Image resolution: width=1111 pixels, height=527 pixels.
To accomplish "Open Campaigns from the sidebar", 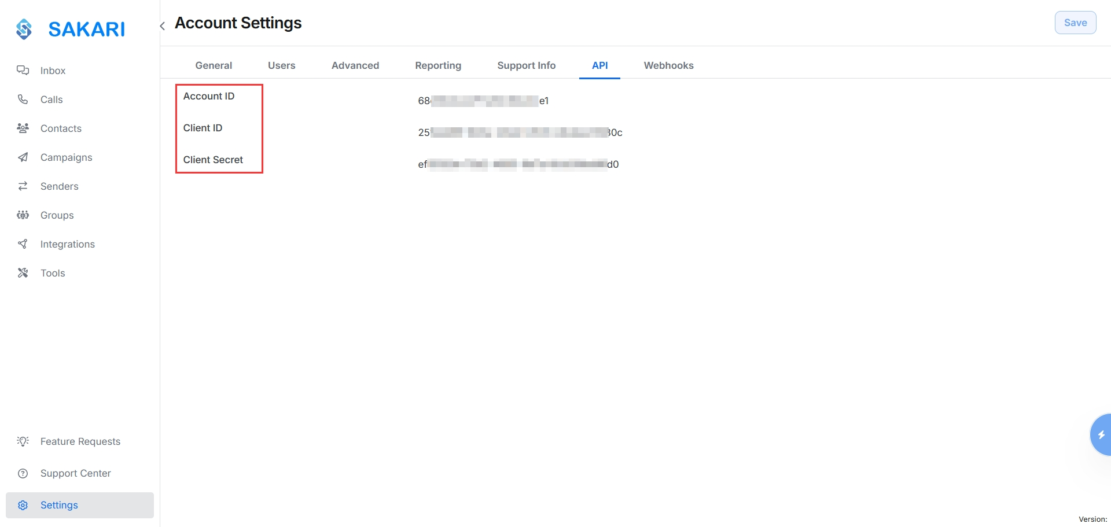I will tap(67, 157).
